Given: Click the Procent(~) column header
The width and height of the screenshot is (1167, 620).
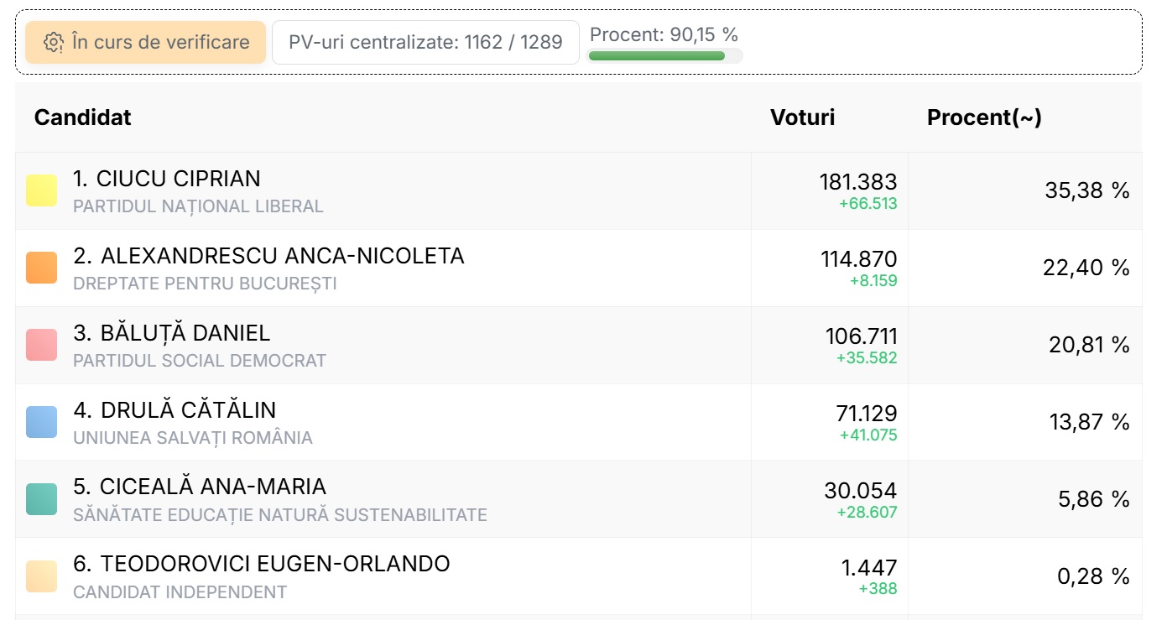Looking at the screenshot, I should click(x=984, y=117).
